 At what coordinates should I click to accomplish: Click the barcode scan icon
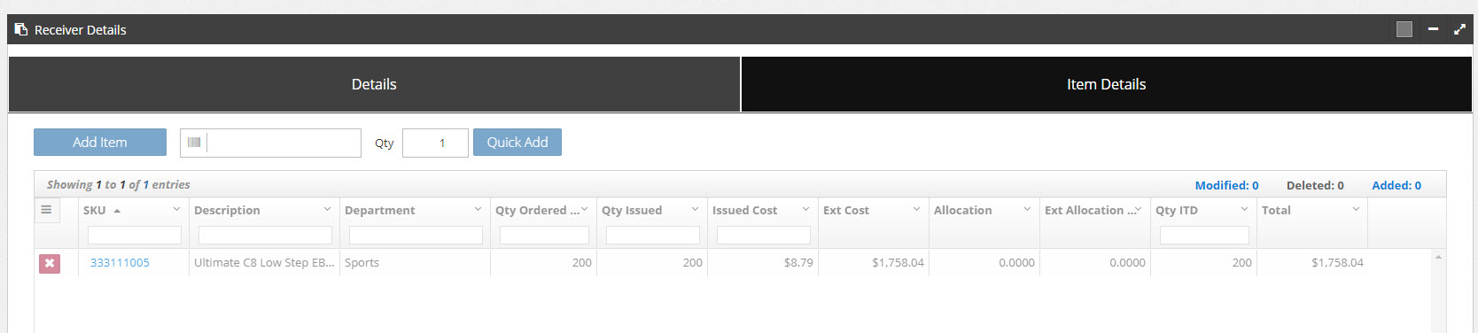click(x=194, y=143)
